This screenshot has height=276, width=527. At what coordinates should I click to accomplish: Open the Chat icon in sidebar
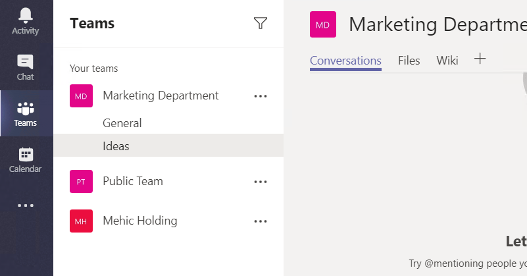[26, 62]
